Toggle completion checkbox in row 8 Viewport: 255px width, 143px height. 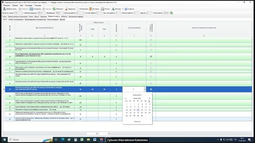pyautogui.click(x=151, y=77)
